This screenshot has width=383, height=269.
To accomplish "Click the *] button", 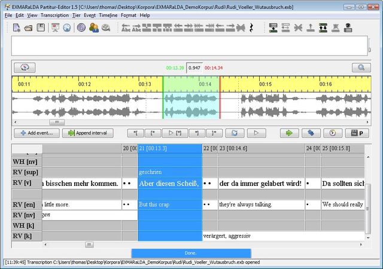I will click(x=197, y=133).
